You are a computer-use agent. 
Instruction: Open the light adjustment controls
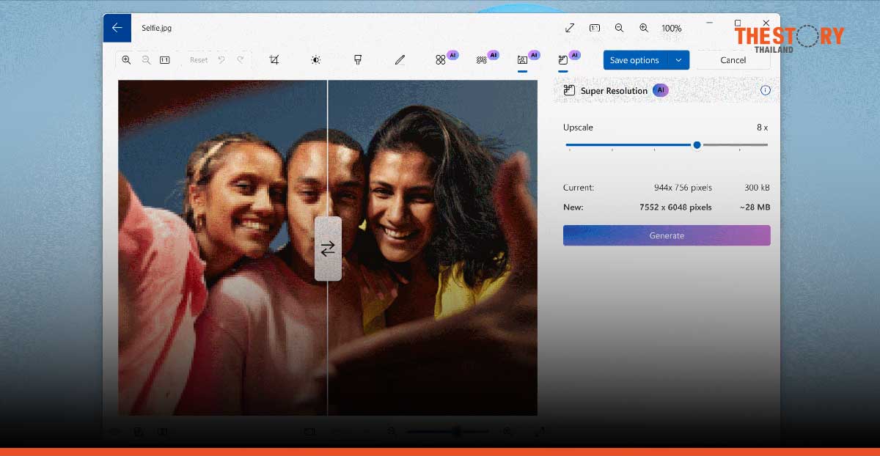point(316,59)
